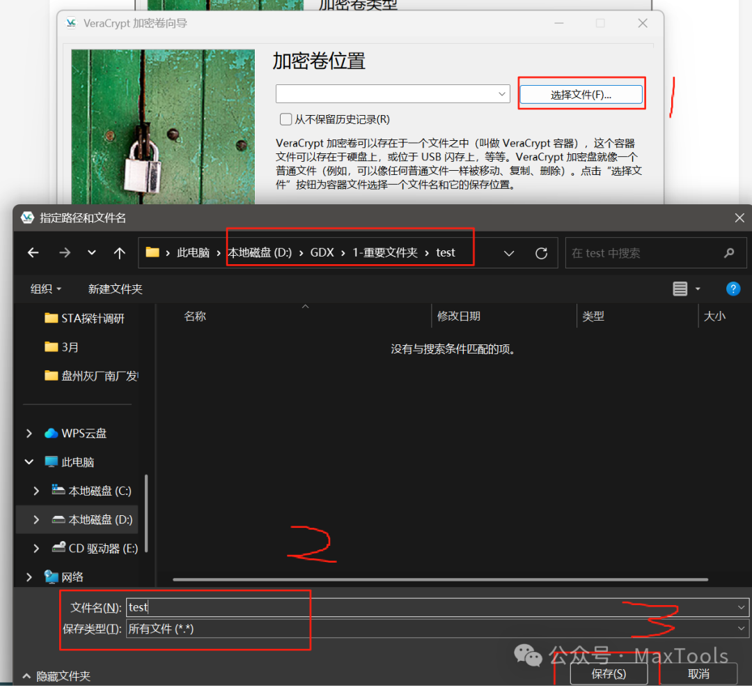
Task: Collapse folders with 隐藏文件夹
Action: tap(56, 676)
